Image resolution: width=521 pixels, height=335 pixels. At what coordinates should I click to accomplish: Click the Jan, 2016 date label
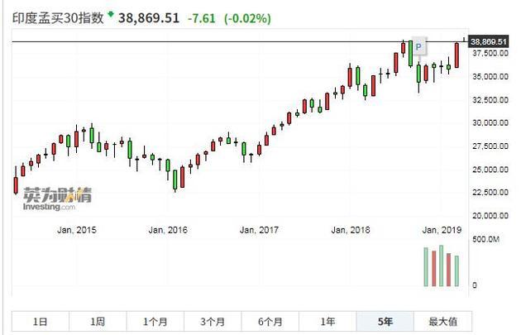click(x=168, y=230)
